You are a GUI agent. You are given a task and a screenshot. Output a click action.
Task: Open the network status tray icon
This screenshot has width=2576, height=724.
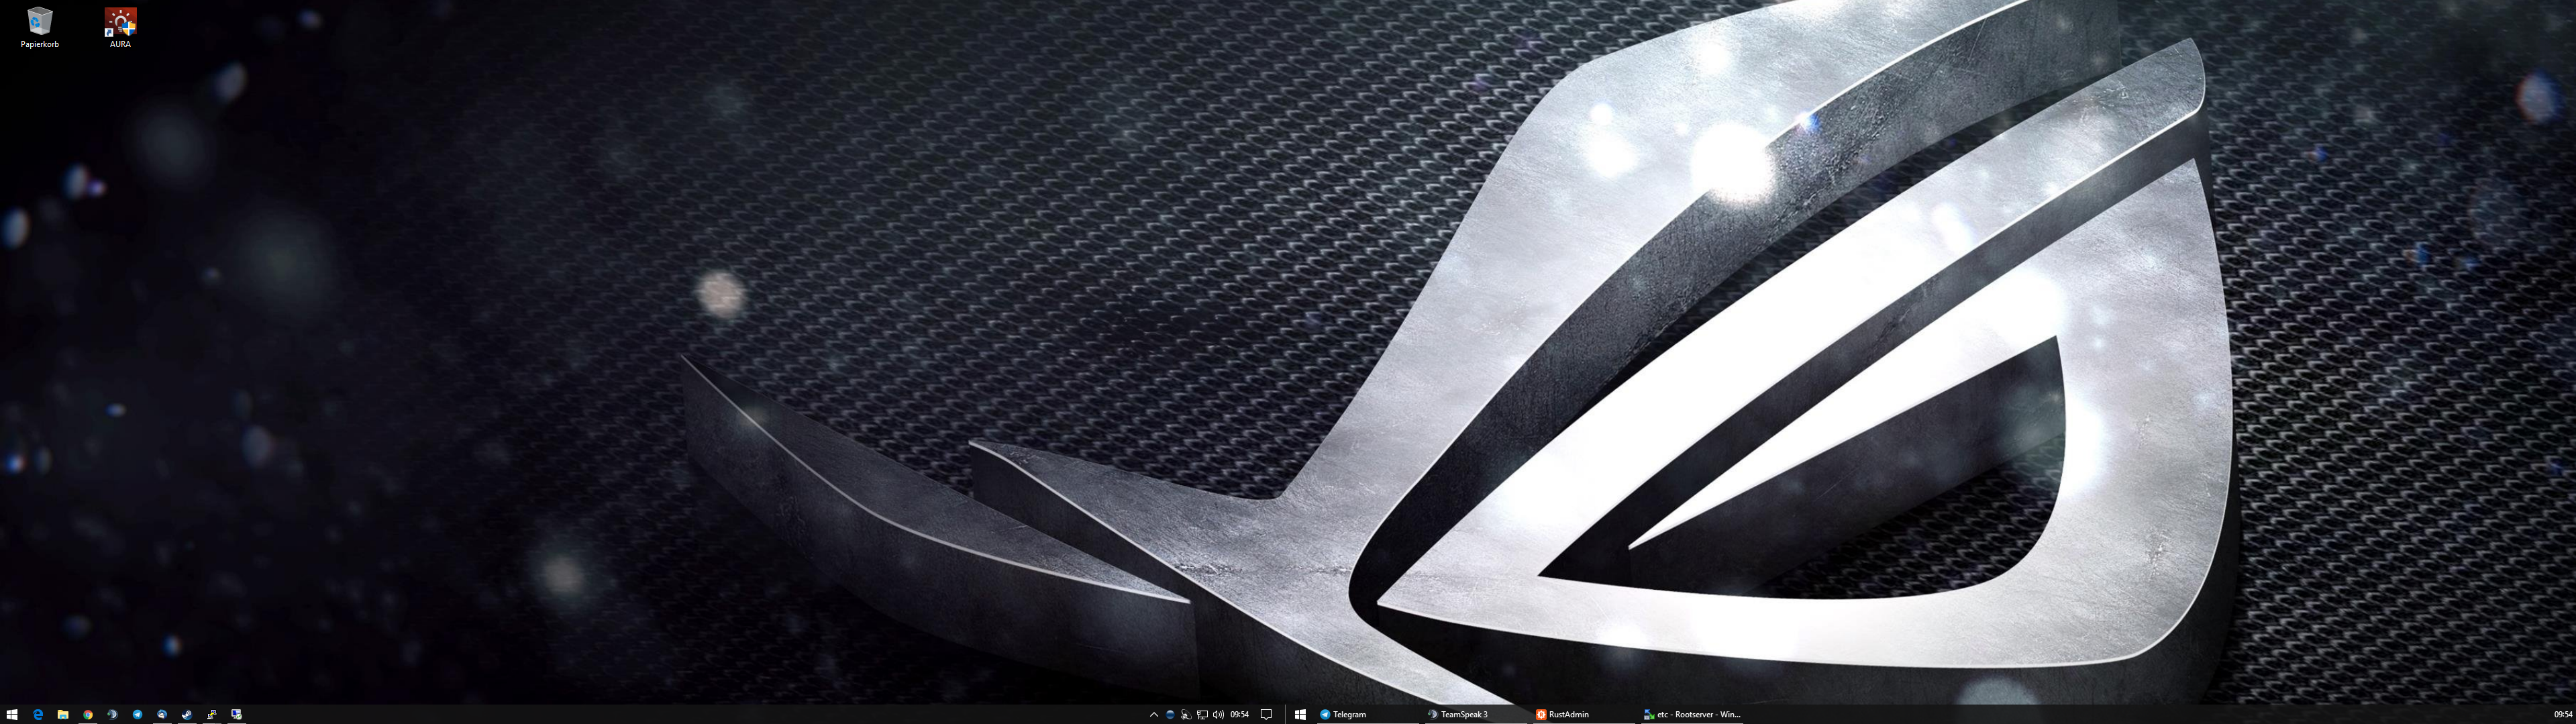pyautogui.click(x=1202, y=714)
